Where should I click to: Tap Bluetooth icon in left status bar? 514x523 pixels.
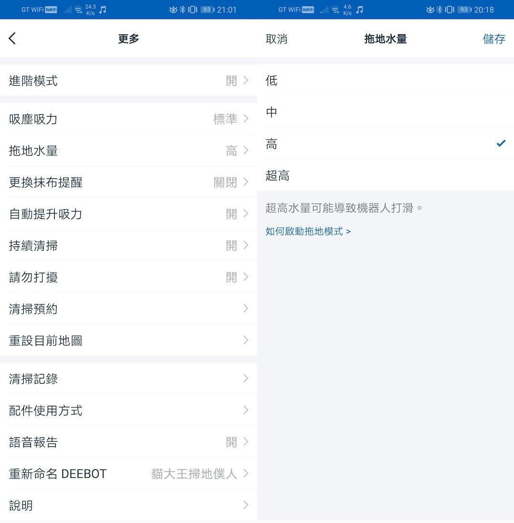click(x=182, y=10)
